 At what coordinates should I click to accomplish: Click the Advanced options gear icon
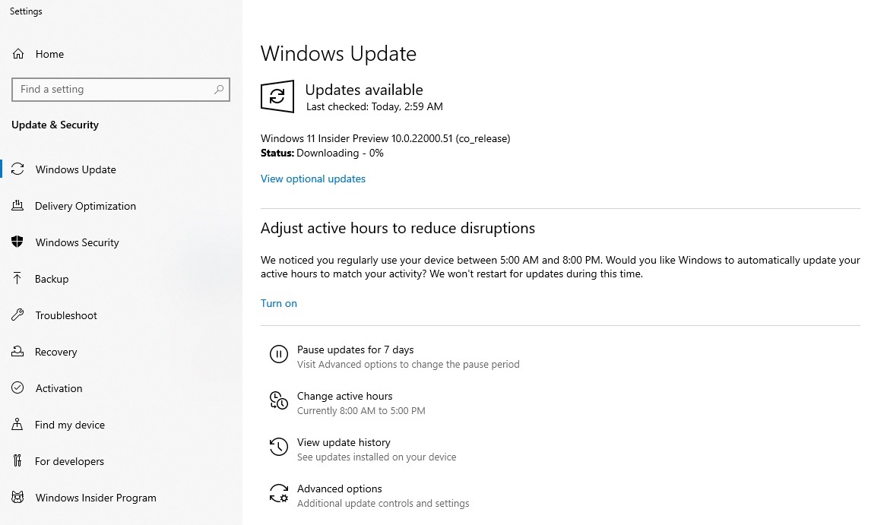[278, 493]
